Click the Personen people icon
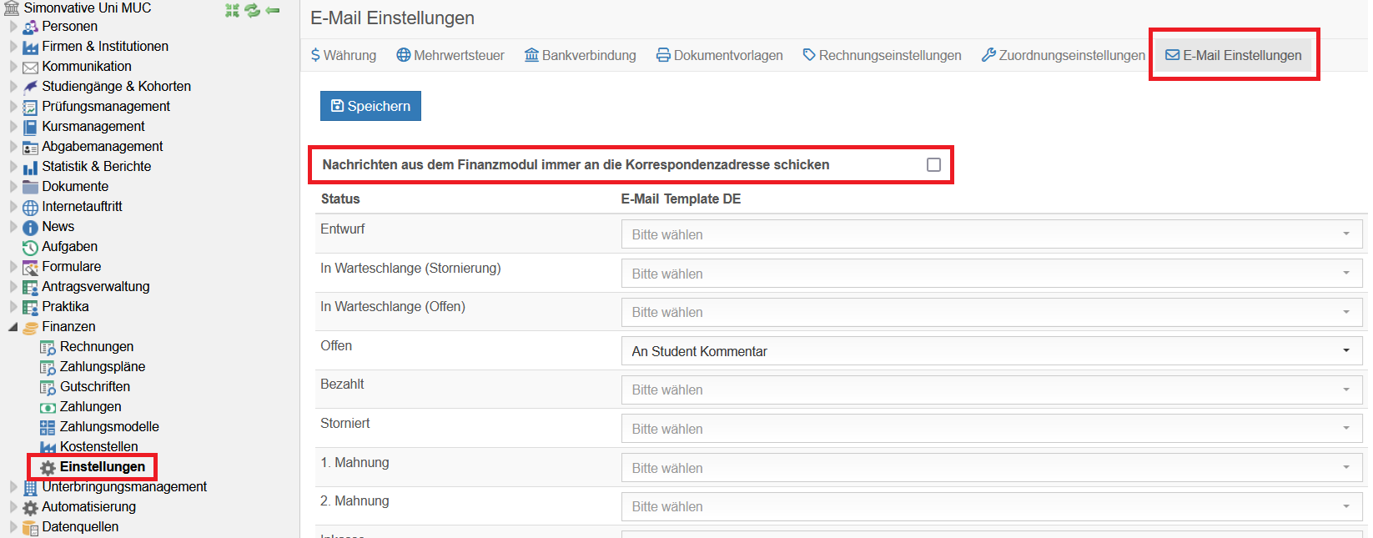The width and height of the screenshot is (1373, 538). [x=31, y=27]
